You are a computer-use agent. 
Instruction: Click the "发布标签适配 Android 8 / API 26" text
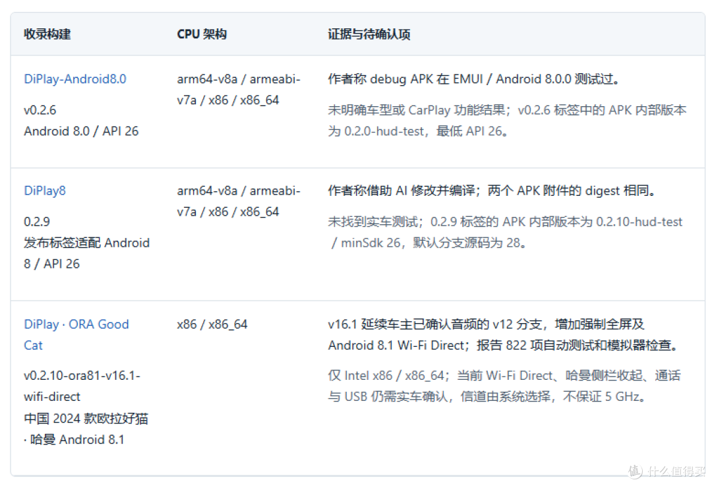[87, 253]
